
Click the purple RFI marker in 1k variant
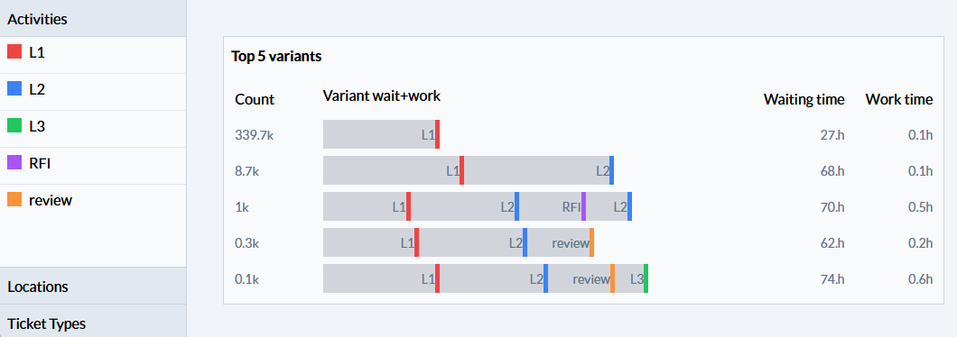(583, 206)
